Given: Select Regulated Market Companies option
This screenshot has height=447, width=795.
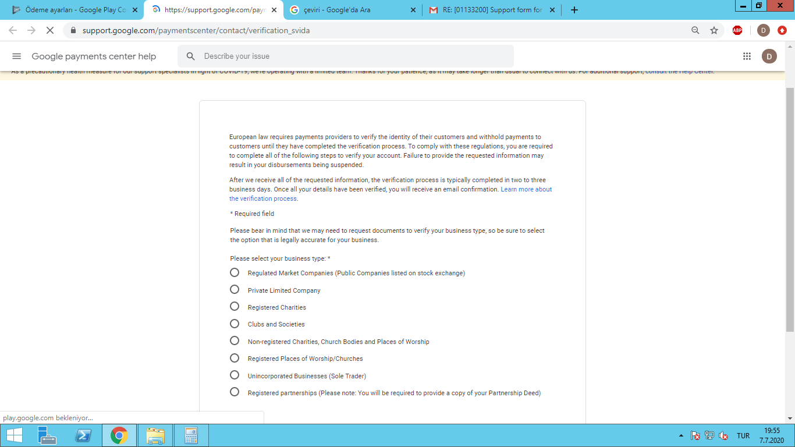Looking at the screenshot, I should 235,272.
